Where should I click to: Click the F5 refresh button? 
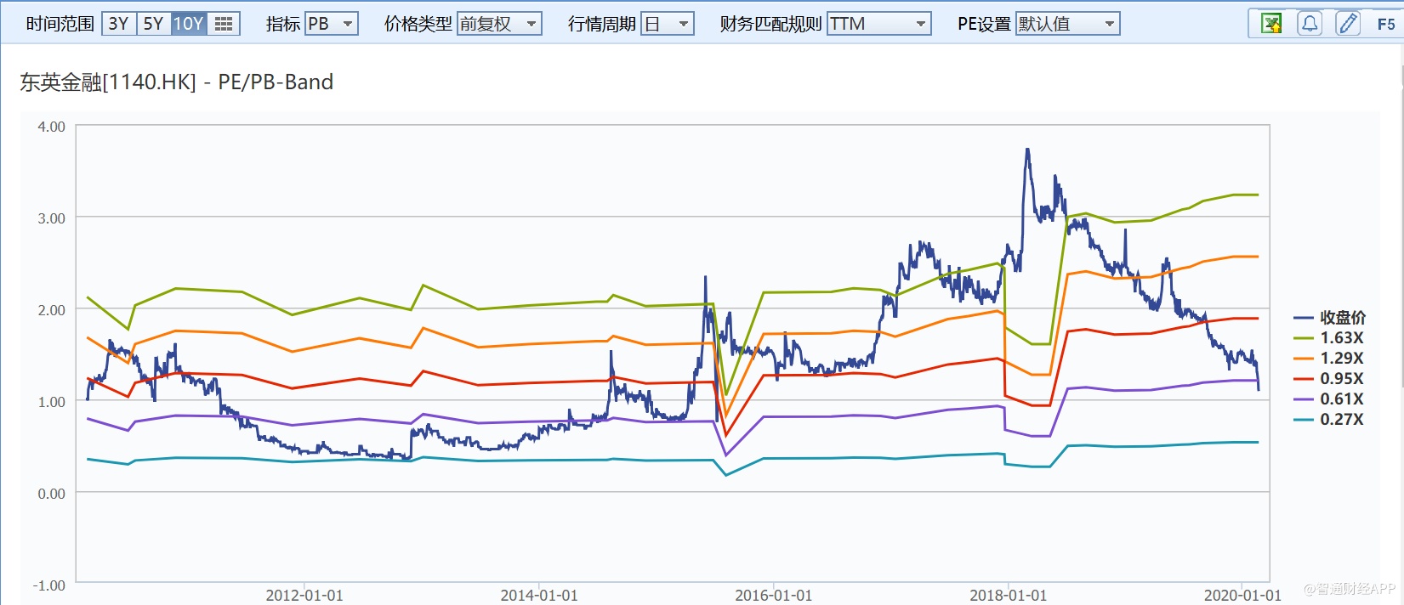tap(1385, 24)
